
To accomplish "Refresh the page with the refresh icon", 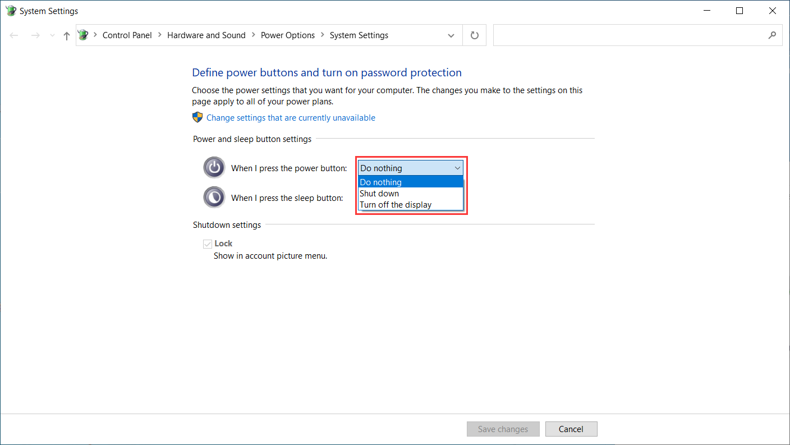I will click(x=474, y=35).
